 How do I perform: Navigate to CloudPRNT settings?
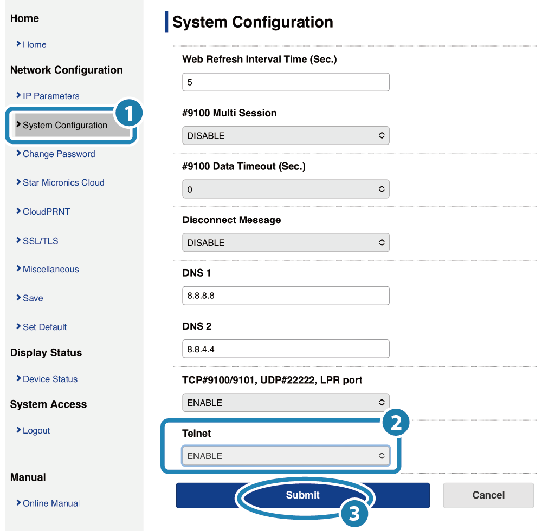46,212
